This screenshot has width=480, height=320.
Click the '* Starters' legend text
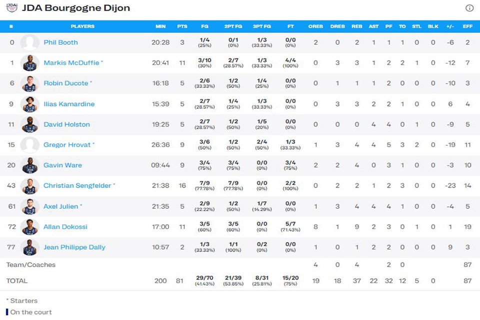[21, 300]
